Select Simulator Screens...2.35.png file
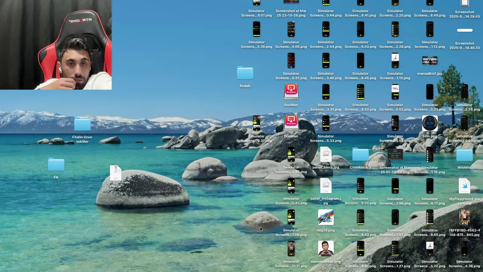This screenshot has height=272, width=483. (x=465, y=92)
